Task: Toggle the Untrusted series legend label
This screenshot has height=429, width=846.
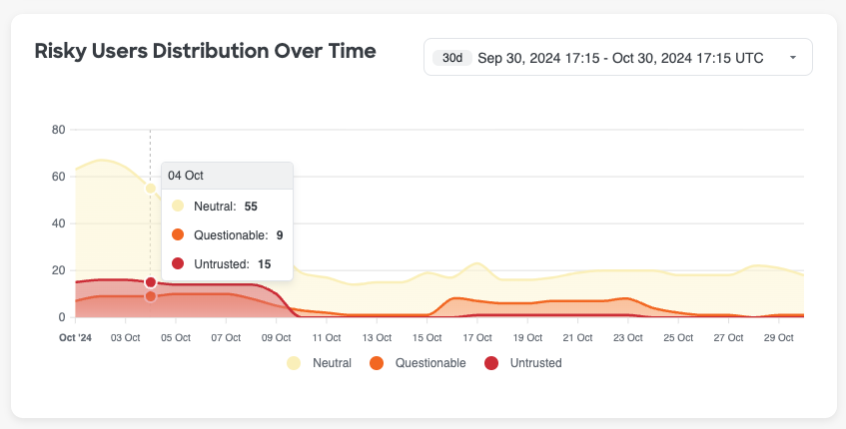Action: click(534, 363)
